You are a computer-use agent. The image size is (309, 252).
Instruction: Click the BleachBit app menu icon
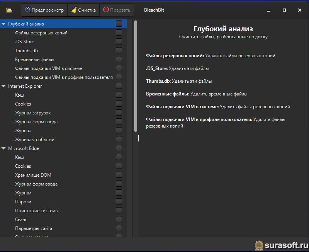[9, 10]
